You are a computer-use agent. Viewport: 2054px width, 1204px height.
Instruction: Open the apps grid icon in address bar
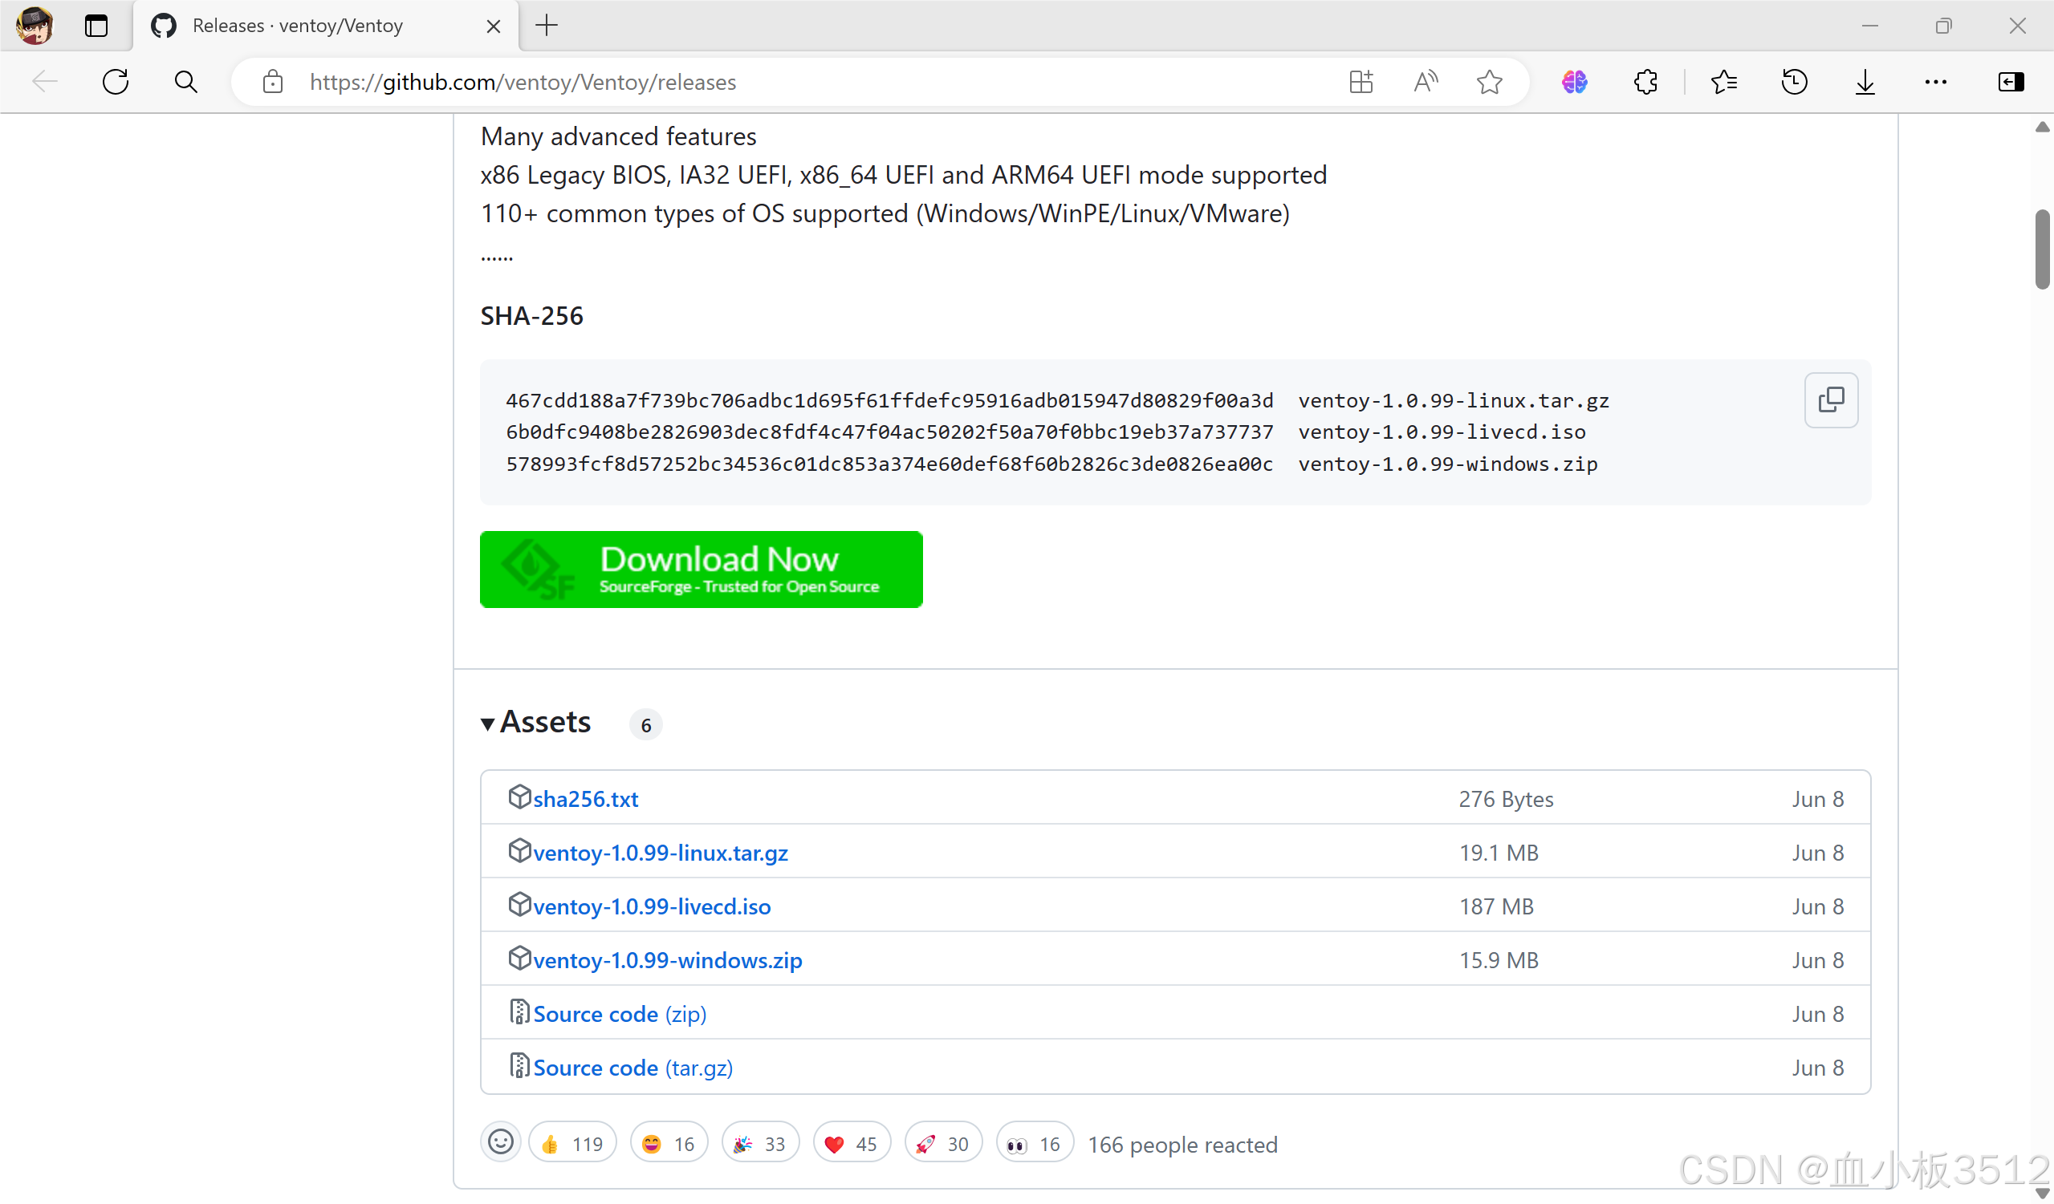1361,82
